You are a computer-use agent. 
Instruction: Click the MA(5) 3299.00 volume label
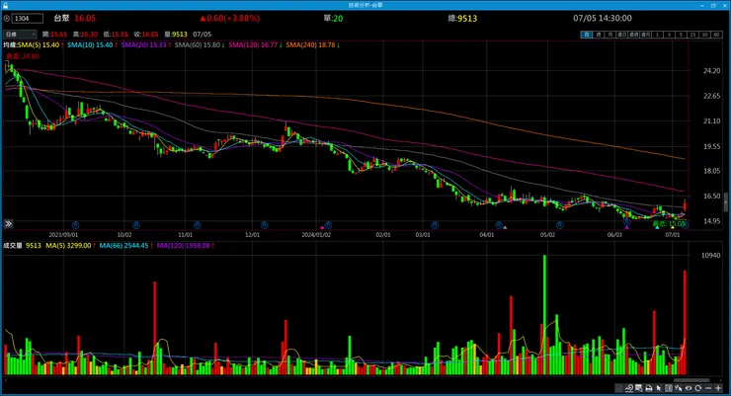pos(68,246)
